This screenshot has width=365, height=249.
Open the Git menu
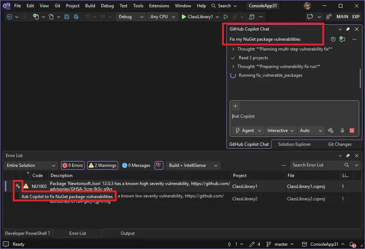click(x=57, y=6)
